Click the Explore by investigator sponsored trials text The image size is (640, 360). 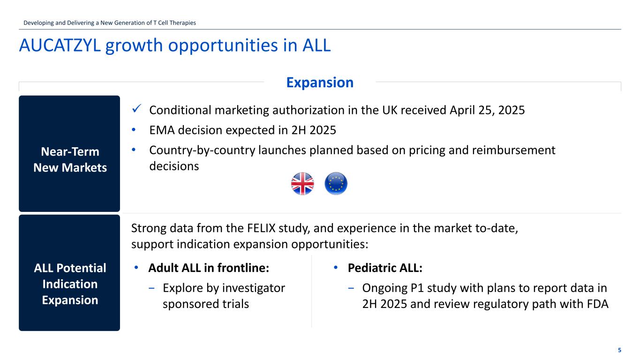point(224,296)
